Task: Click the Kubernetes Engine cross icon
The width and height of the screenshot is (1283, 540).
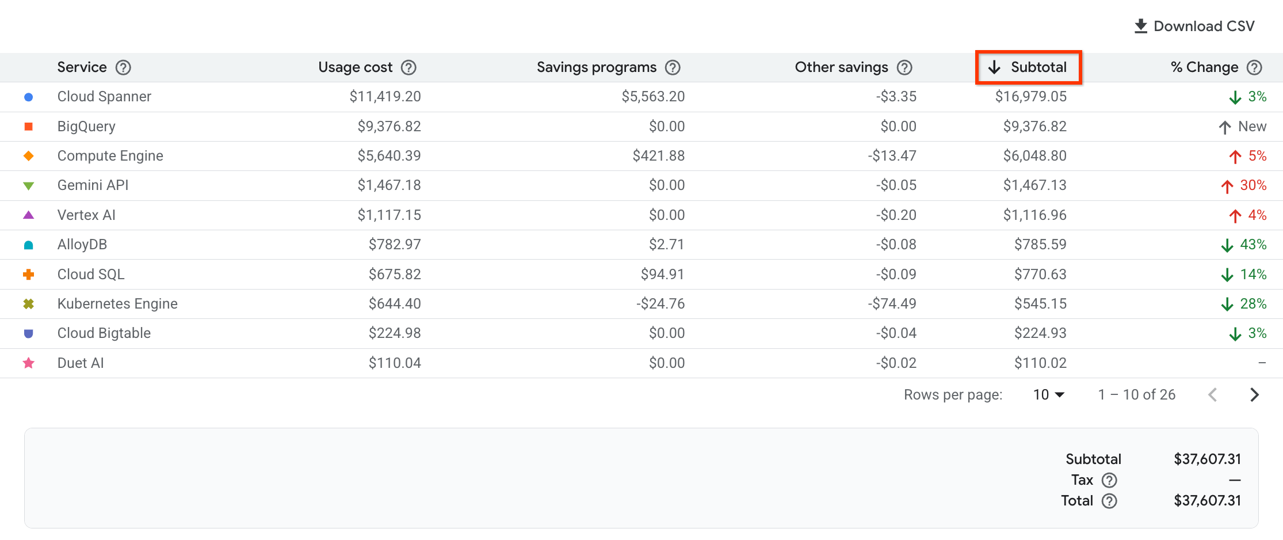Action: (28, 303)
